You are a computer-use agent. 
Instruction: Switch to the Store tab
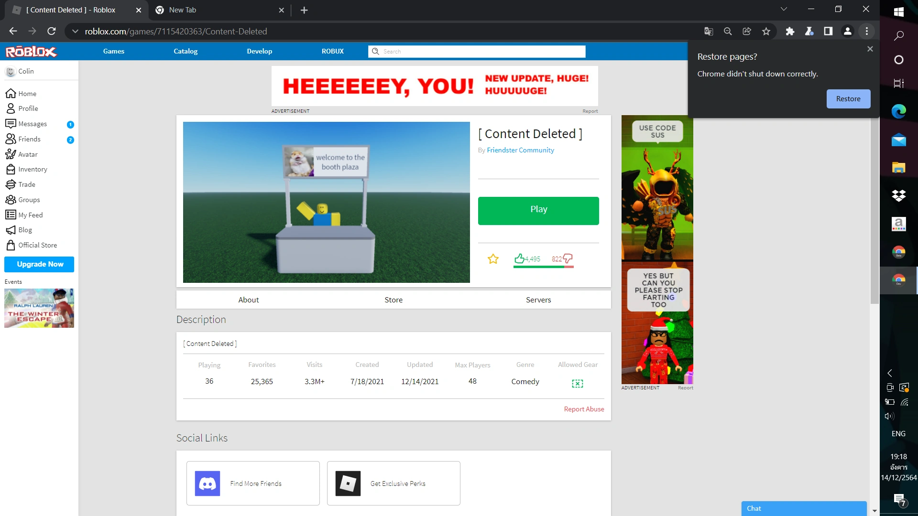click(x=393, y=300)
